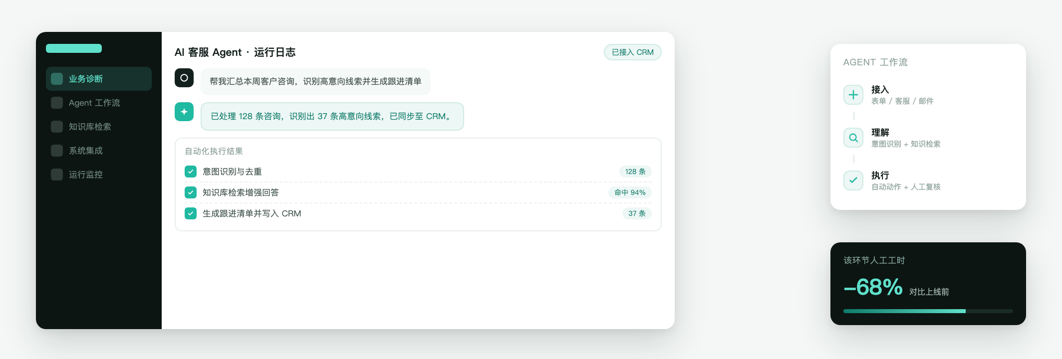
Task: Open Agent 工作流 in the sidebar
Action: click(99, 103)
